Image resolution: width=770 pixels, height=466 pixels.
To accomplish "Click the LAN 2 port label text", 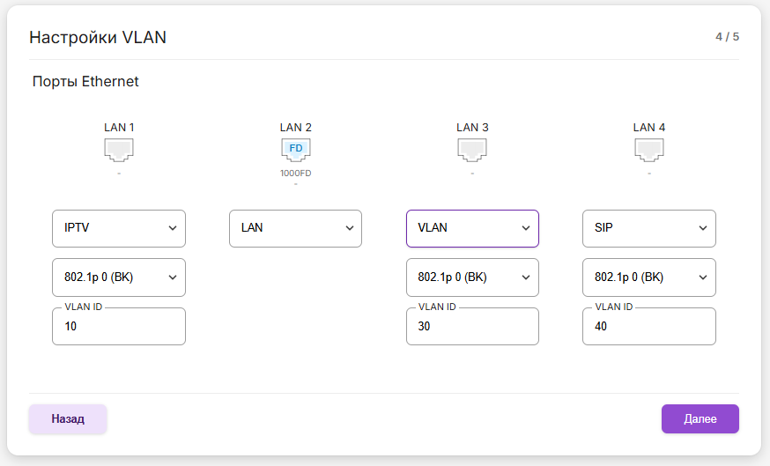I will point(296,127).
